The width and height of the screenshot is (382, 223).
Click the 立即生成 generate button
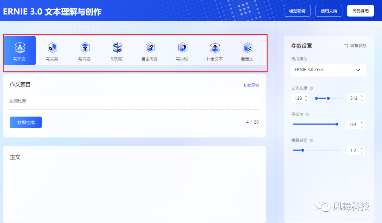point(26,122)
